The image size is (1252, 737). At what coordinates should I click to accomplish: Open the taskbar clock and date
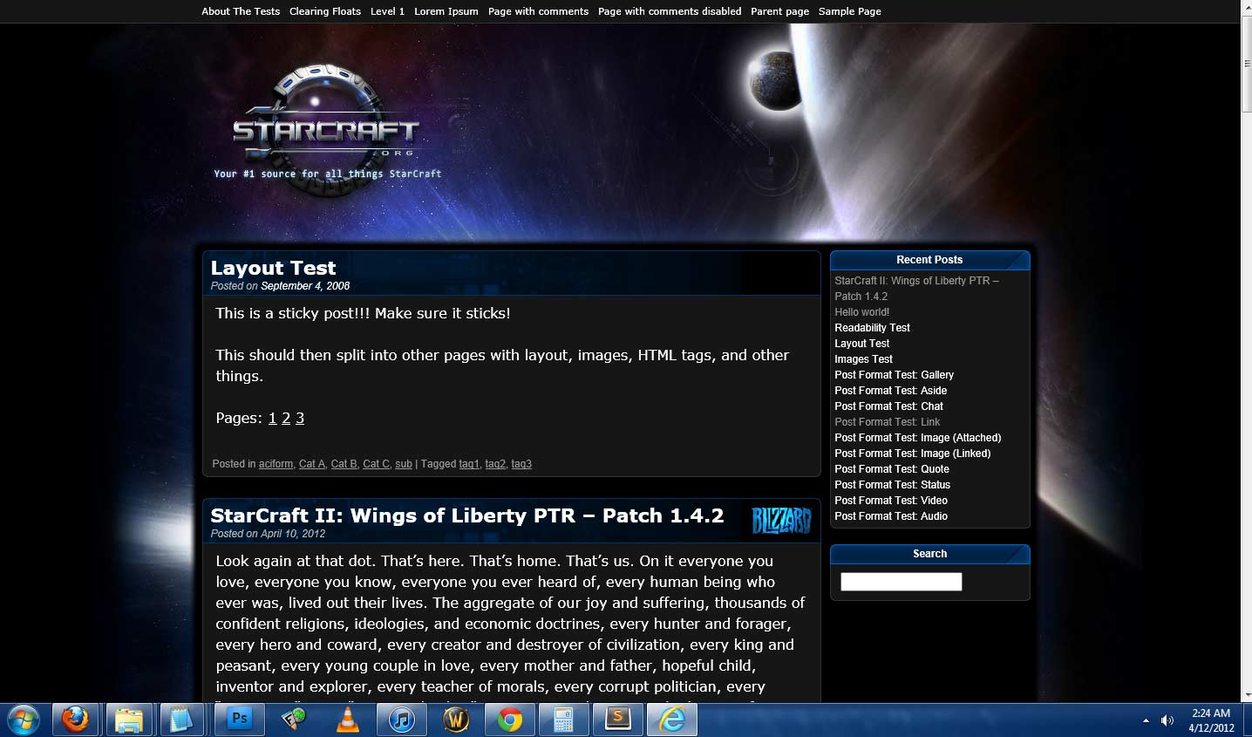pos(1211,720)
